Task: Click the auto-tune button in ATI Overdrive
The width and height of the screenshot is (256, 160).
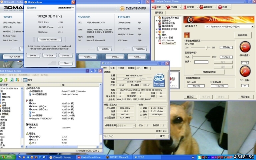Action: (x=243, y=35)
